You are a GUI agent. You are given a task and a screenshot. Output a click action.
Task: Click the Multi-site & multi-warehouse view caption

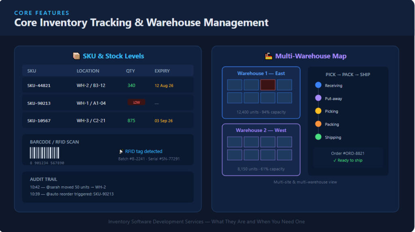pyautogui.click(x=305, y=182)
